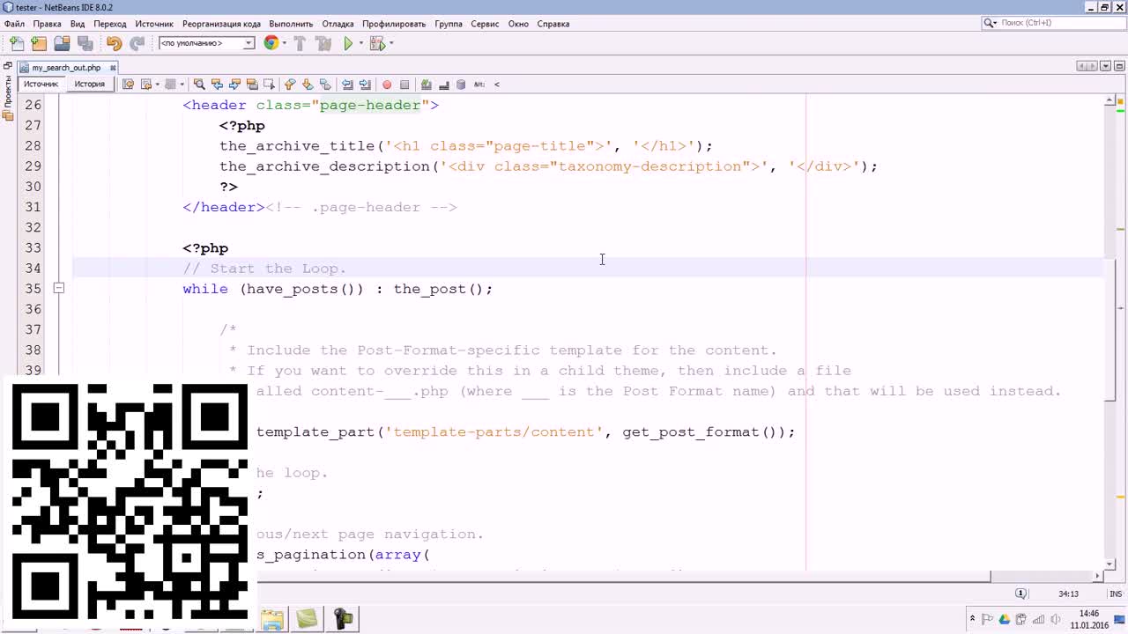Open Сервис menu

point(485,24)
